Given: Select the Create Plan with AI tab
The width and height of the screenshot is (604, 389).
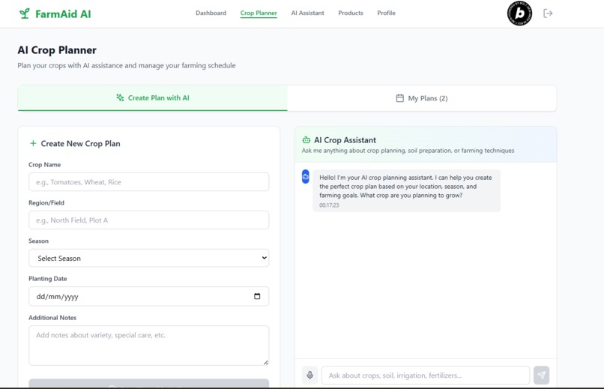Looking at the screenshot, I should pyautogui.click(x=153, y=98).
